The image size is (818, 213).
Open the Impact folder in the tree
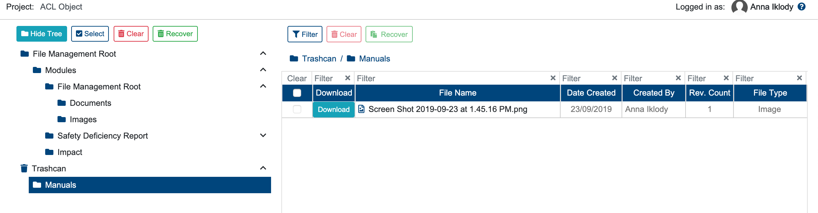coord(70,152)
